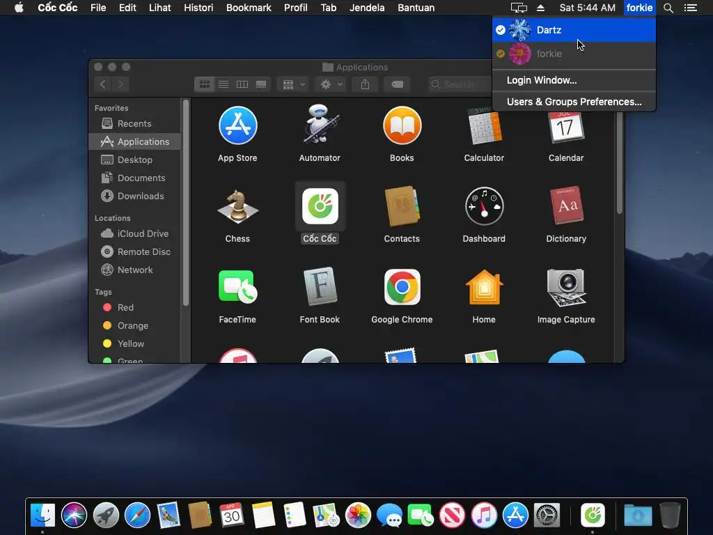Select the Font Book app icon

320,286
